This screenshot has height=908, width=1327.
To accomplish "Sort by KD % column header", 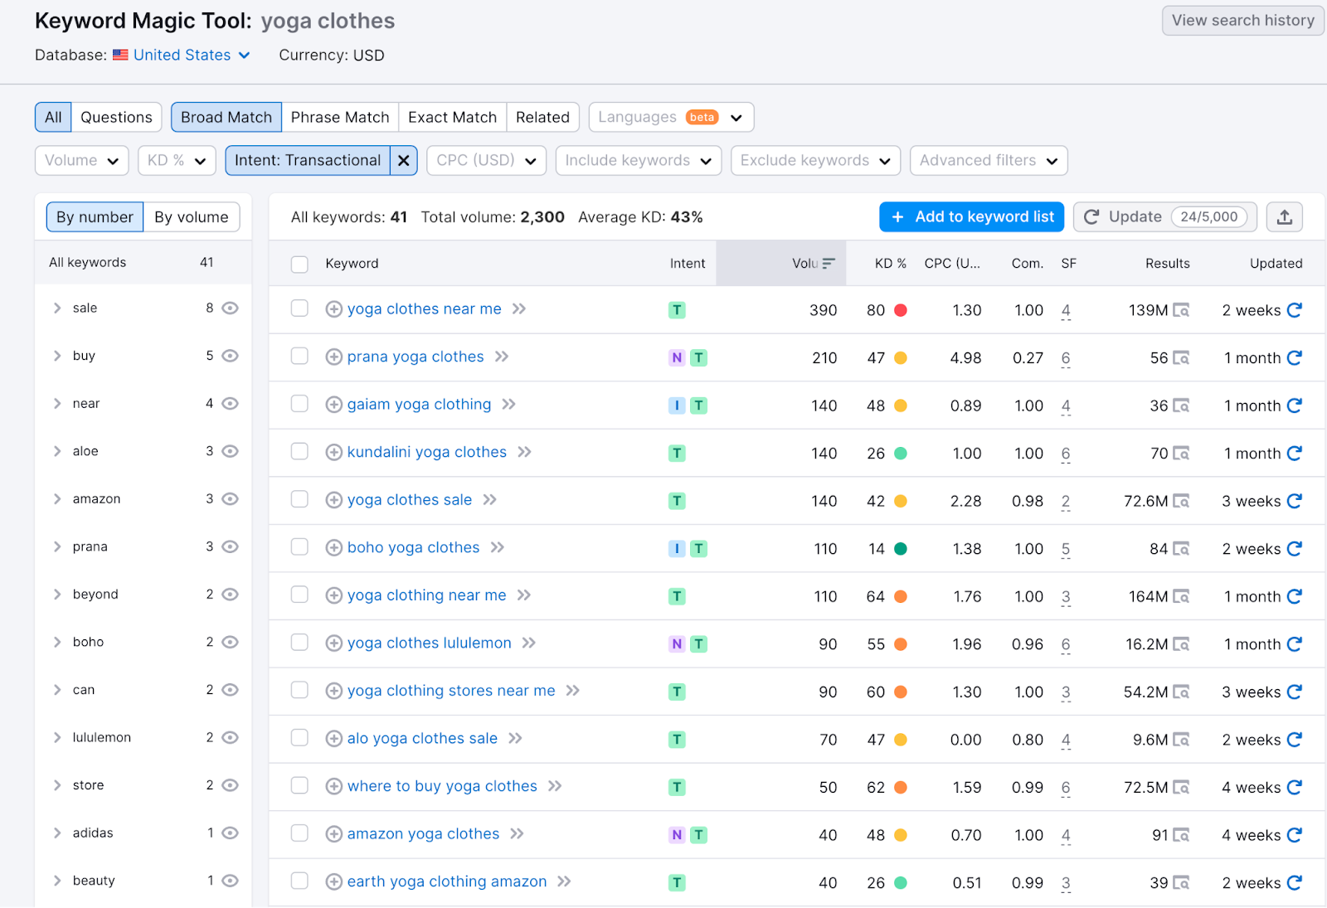I will (x=890, y=264).
